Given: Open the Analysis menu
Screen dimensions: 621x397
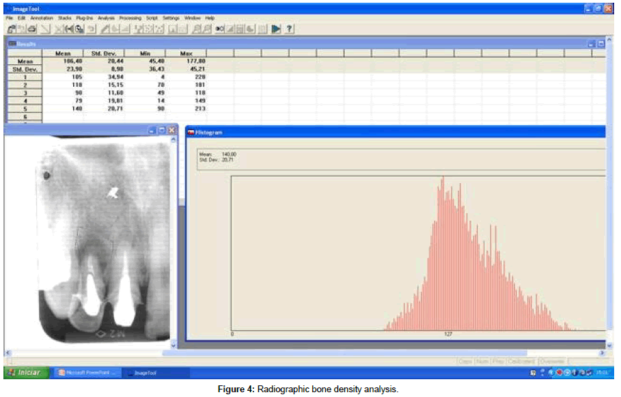Looking at the screenshot, I should 106,17.
